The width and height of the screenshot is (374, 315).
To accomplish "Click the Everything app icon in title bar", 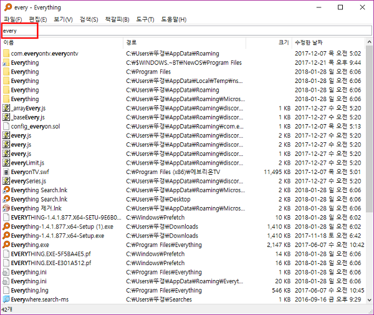I will click(x=8, y=7).
